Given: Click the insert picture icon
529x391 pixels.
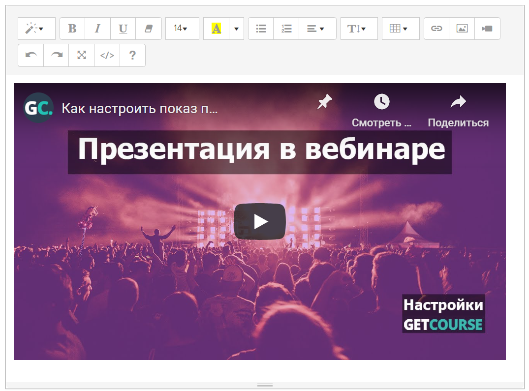Looking at the screenshot, I should tap(462, 29).
